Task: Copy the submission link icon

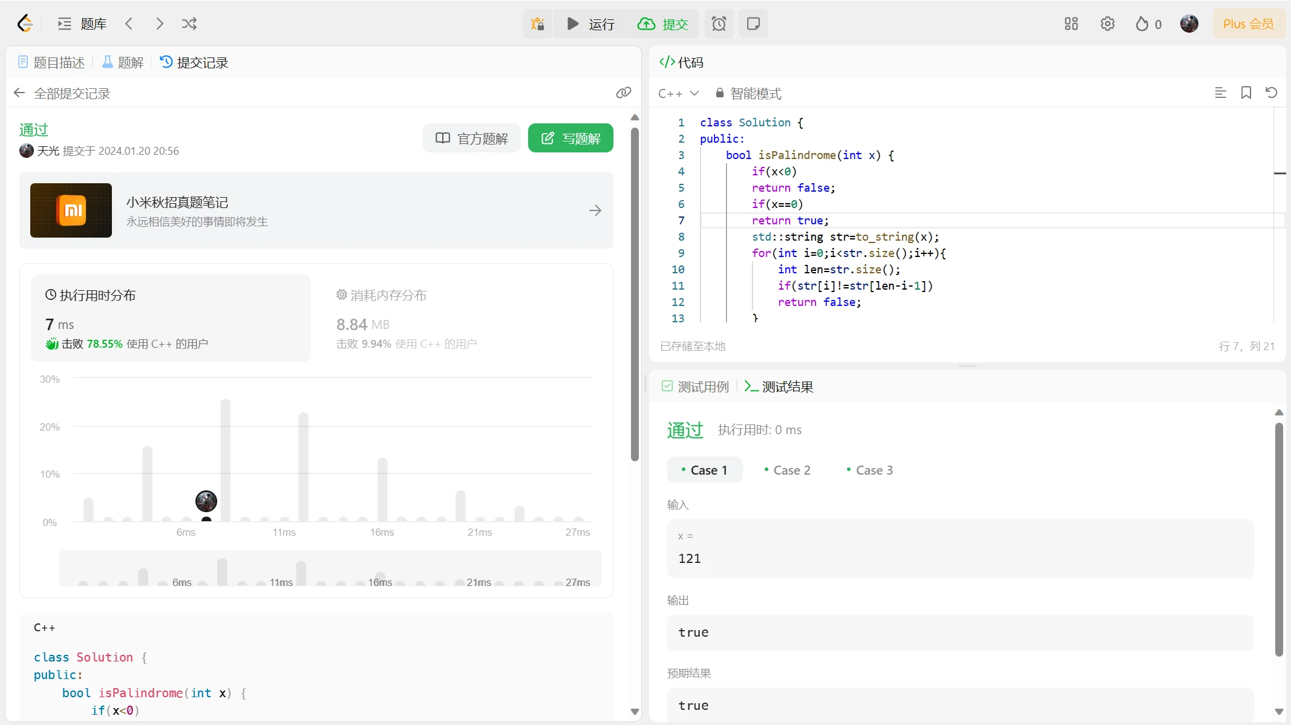Action: pyautogui.click(x=624, y=93)
